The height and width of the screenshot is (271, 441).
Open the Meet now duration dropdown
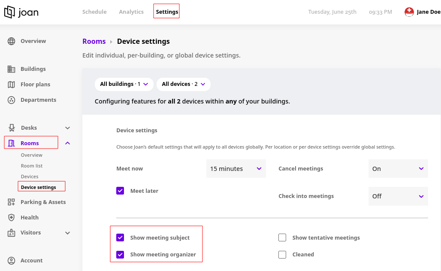(x=236, y=169)
